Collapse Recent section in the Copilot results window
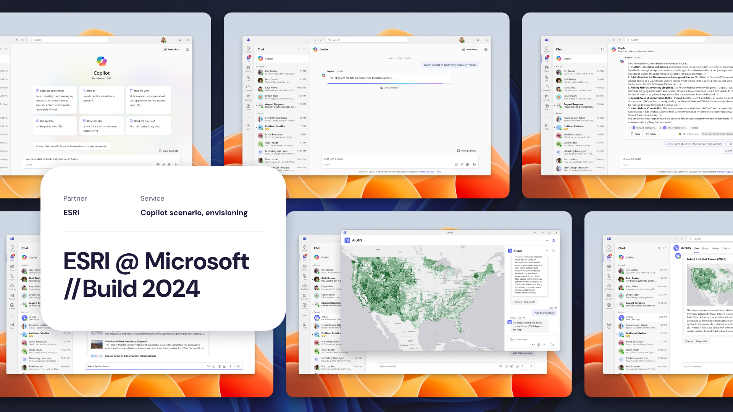733x412 pixels. [x=559, y=113]
